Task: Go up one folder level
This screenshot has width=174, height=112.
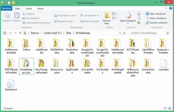Action: click(20, 33)
